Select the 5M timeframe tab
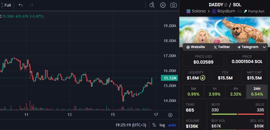The width and height of the screenshot is (270, 130). (194, 92)
